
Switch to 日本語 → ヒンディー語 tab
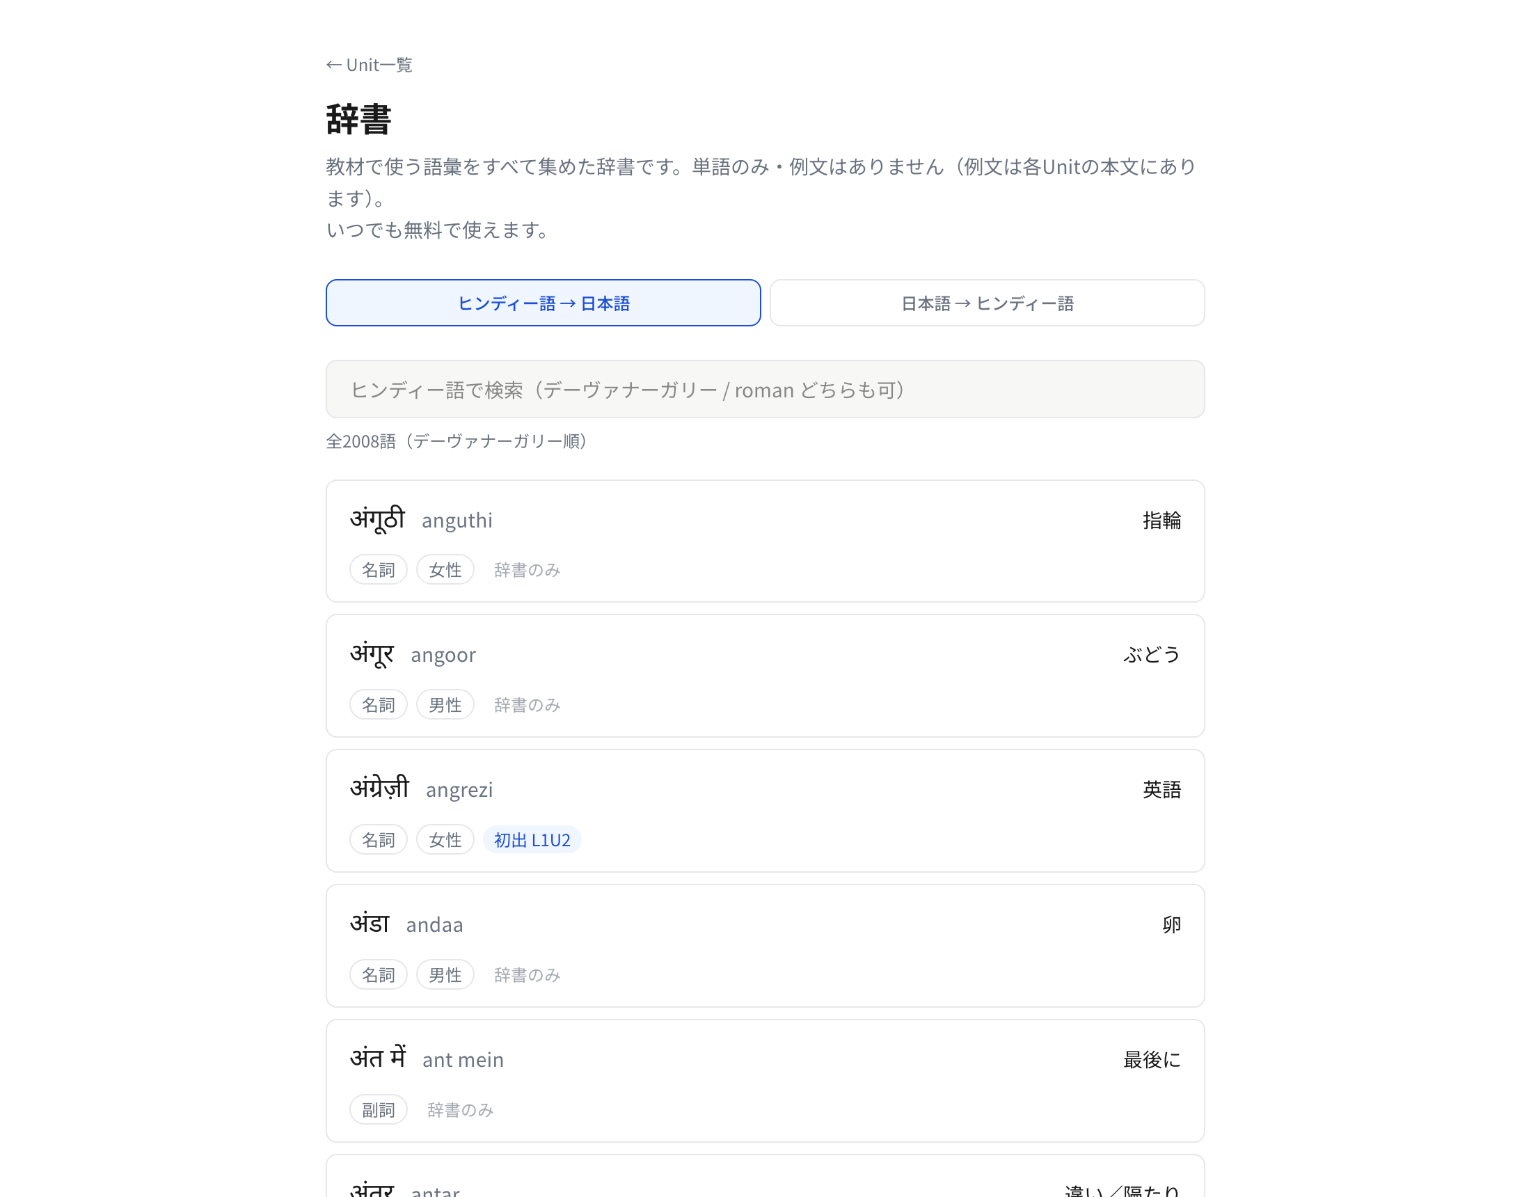coord(986,303)
